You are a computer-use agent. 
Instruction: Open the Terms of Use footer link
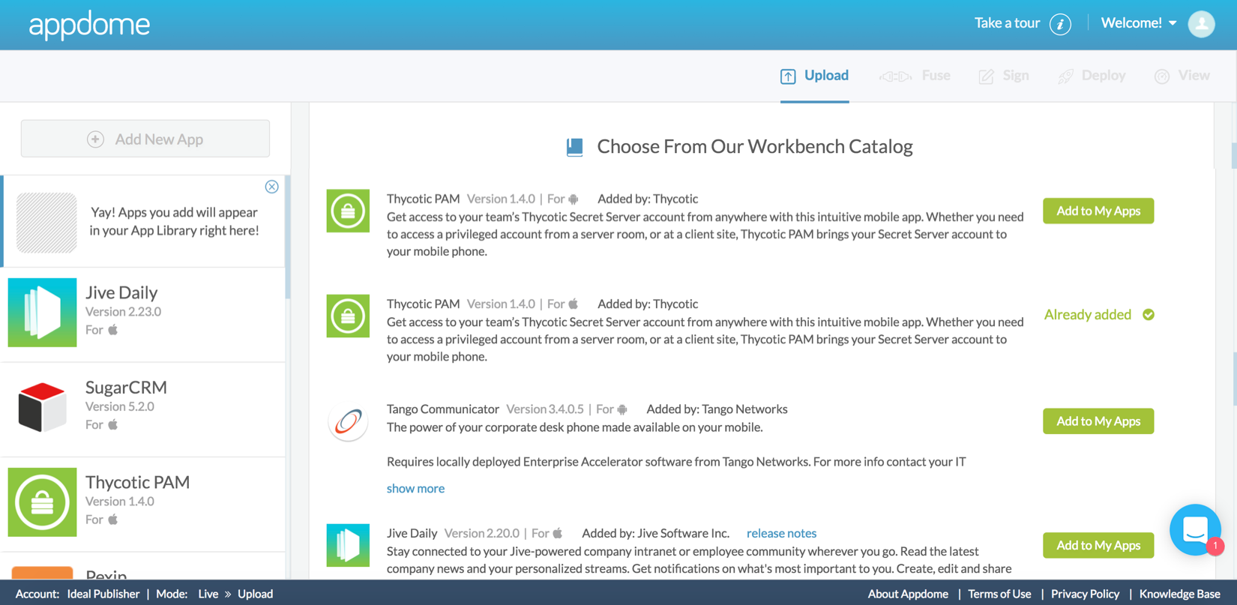click(x=999, y=594)
